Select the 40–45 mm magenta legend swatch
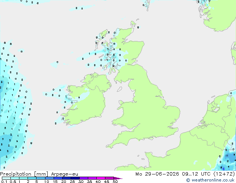The height and width of the screenshot is (183, 236). click(101, 178)
